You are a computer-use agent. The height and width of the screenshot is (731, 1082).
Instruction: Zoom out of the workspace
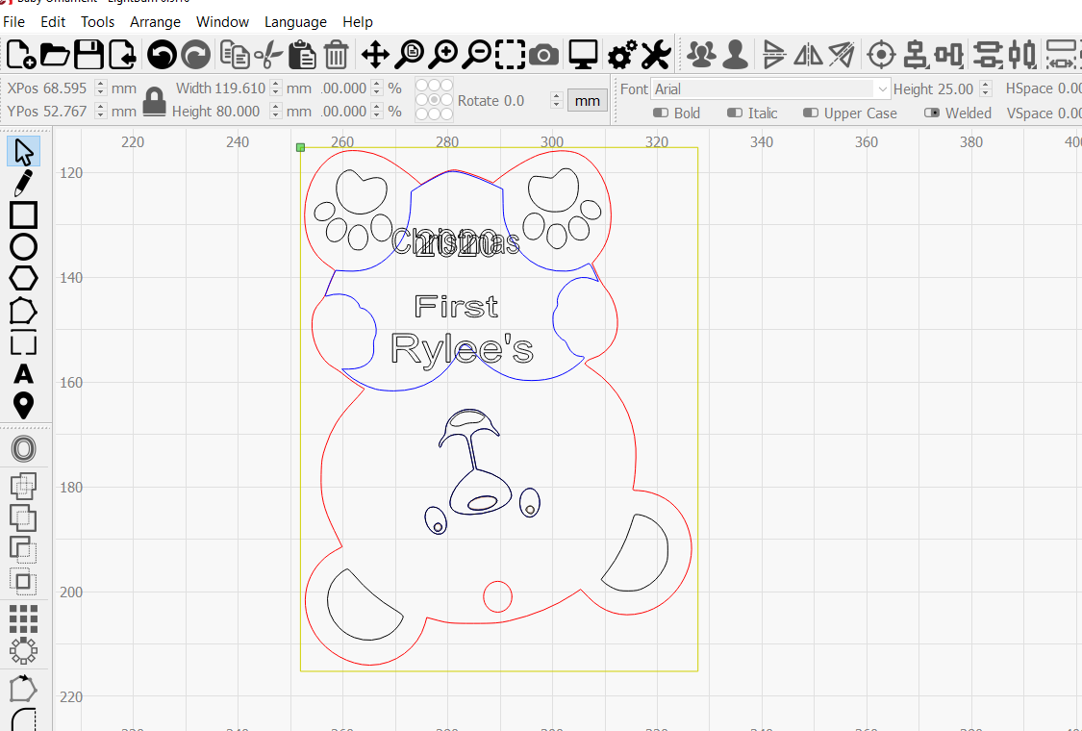click(x=477, y=55)
